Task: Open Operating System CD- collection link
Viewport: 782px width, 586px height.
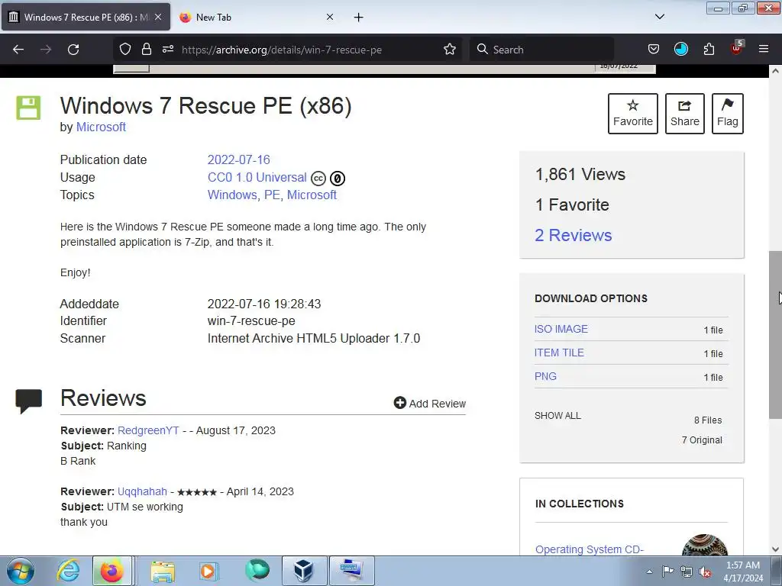Action: click(x=589, y=549)
